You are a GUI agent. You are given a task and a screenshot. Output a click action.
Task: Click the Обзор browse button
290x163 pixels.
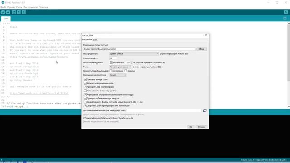[x=201, y=49]
